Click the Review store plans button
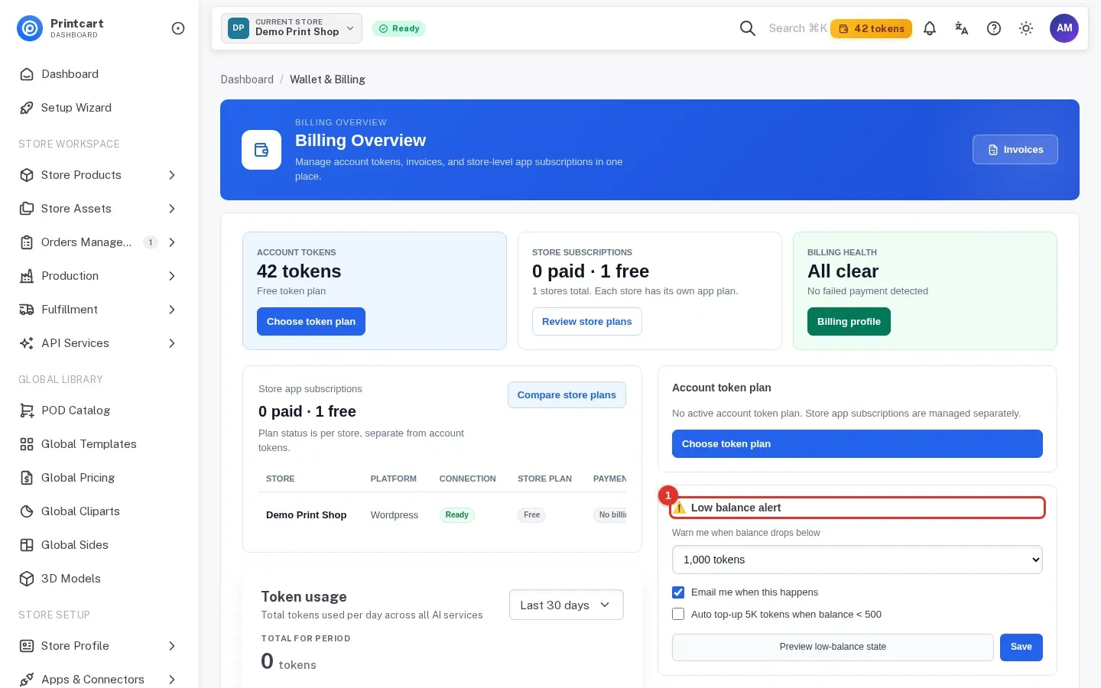Viewport: 1101px width, 688px height. click(x=587, y=322)
